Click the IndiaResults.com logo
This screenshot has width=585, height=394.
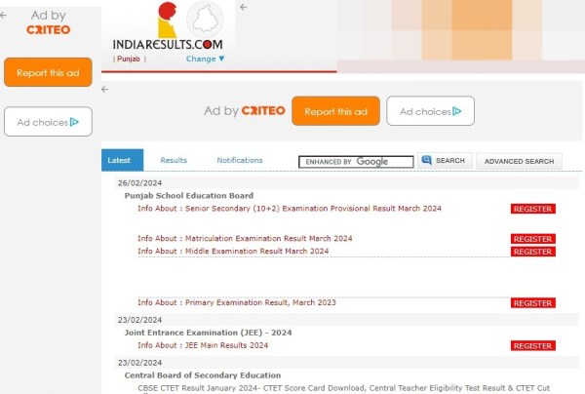[x=168, y=26]
